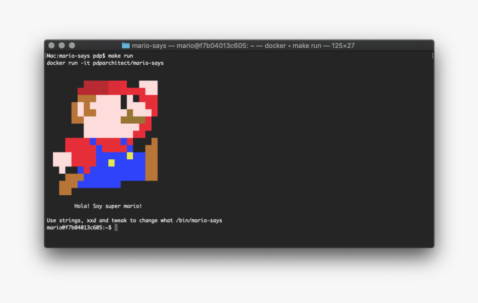
Task: Click the pixel-art Mario image
Action: [x=106, y=138]
